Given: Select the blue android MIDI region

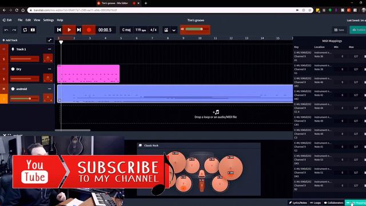Looking at the screenshot, I should pyautogui.click(x=175, y=94).
